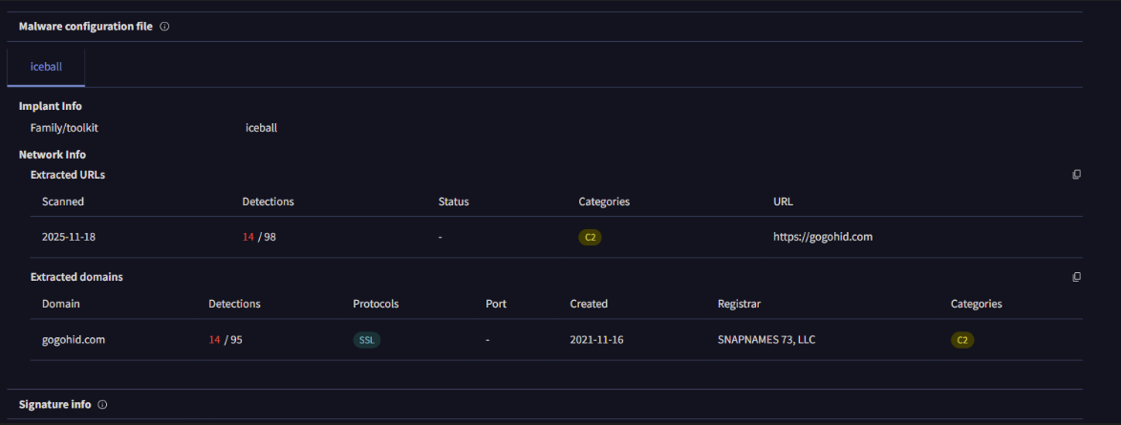The image size is (1121, 425).
Task: Click the Registrar column header
Action: click(740, 304)
